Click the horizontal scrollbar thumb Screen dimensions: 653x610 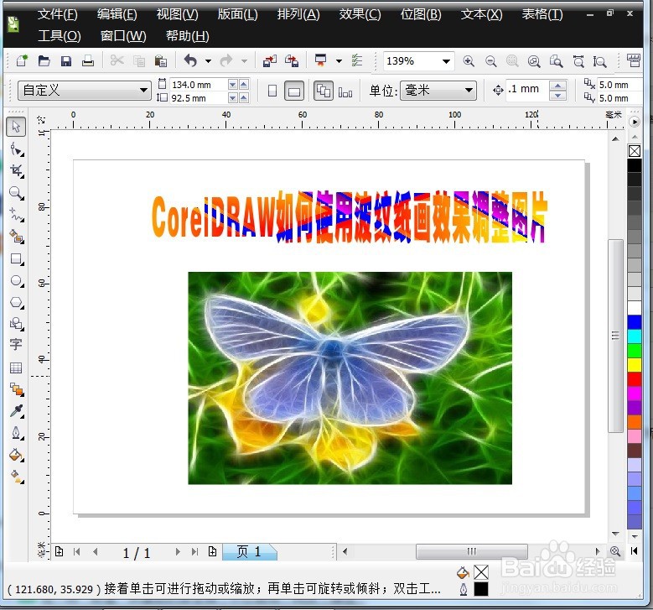click(471, 551)
